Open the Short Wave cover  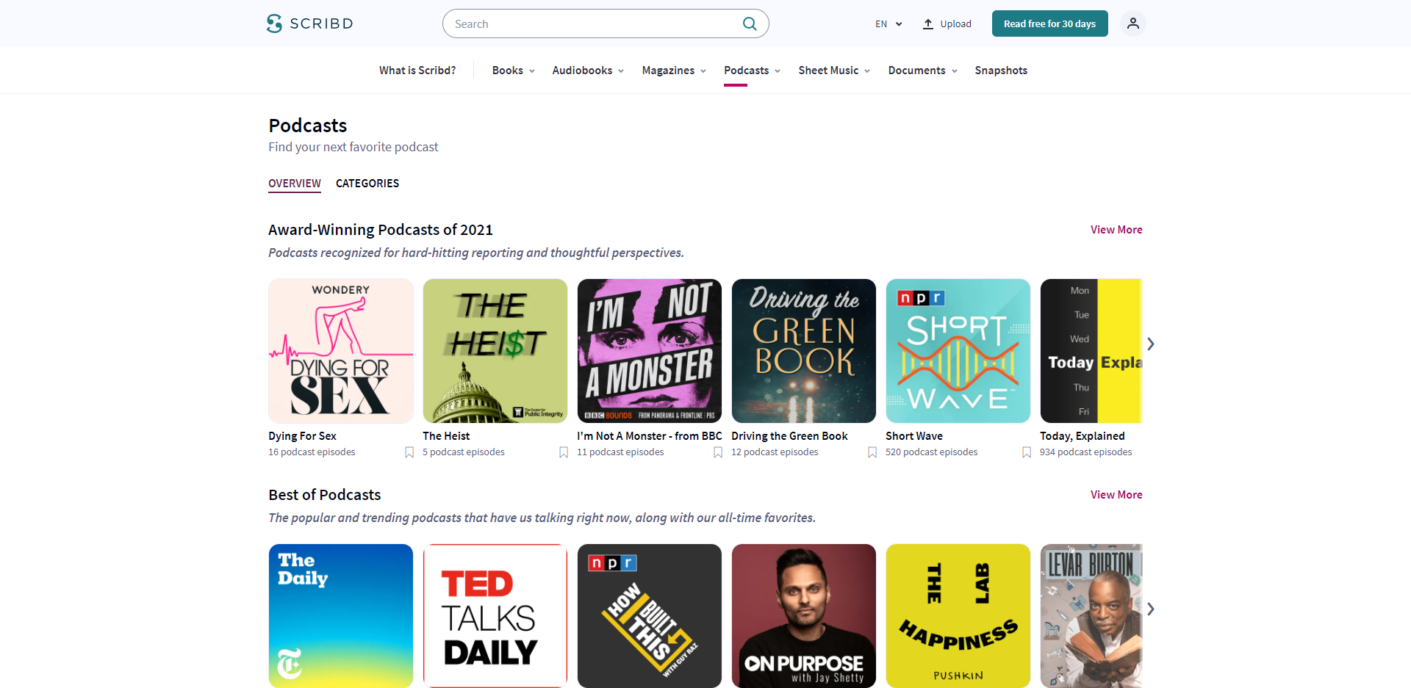[958, 351]
